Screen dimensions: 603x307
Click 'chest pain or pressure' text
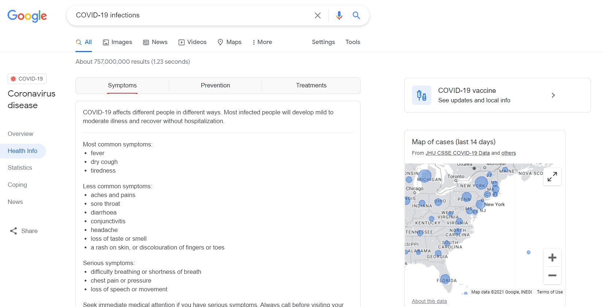tap(121, 281)
